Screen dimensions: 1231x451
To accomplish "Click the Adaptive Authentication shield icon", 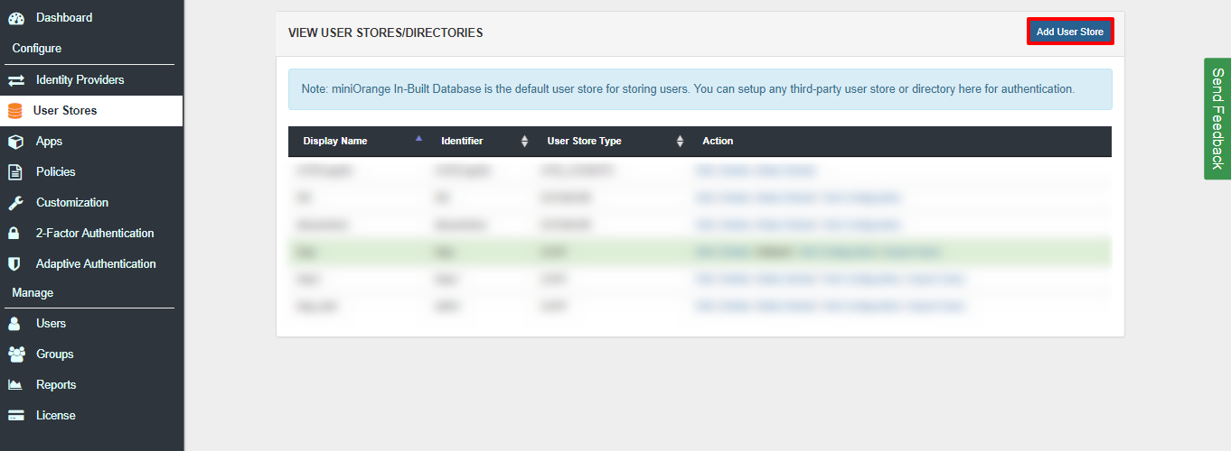I will 14,264.
